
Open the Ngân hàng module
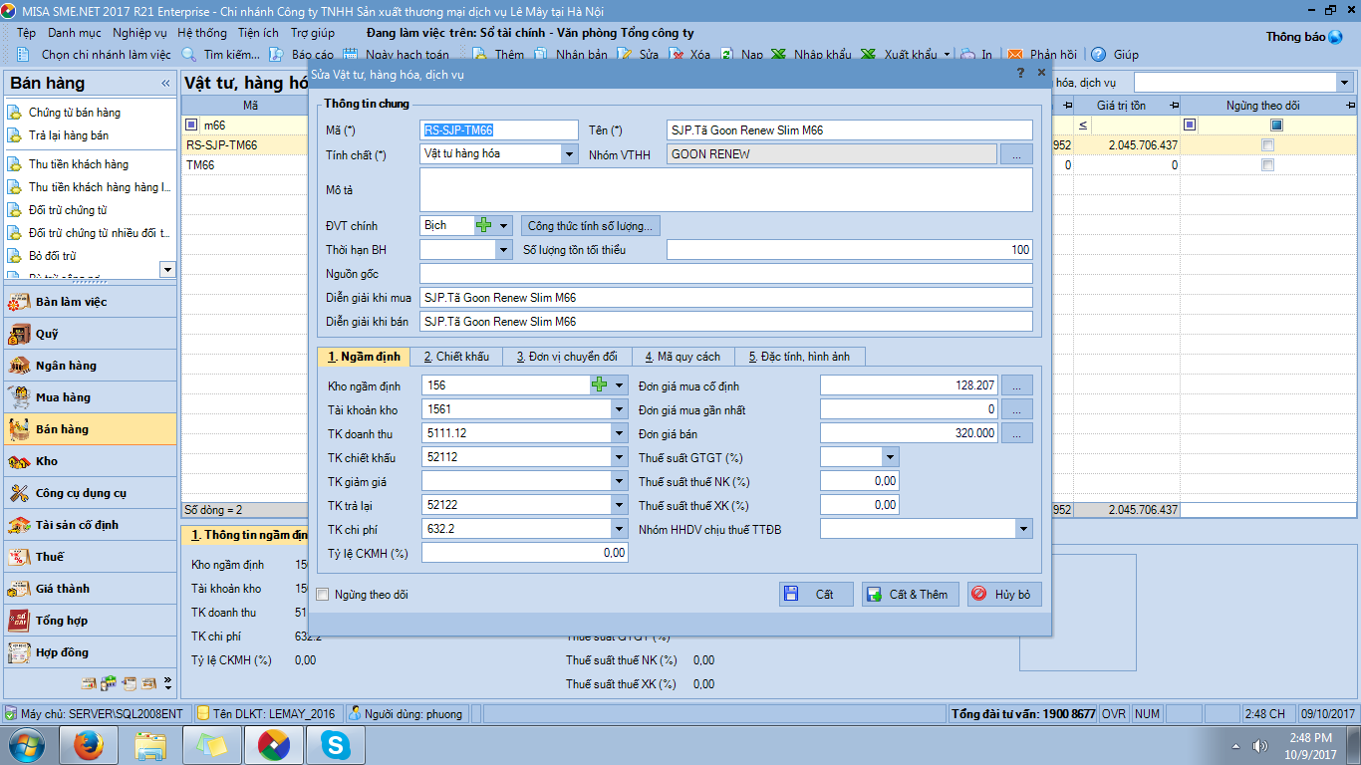point(89,366)
